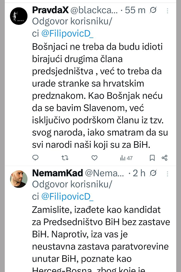Reply to PravdaX's post

click(35, 157)
